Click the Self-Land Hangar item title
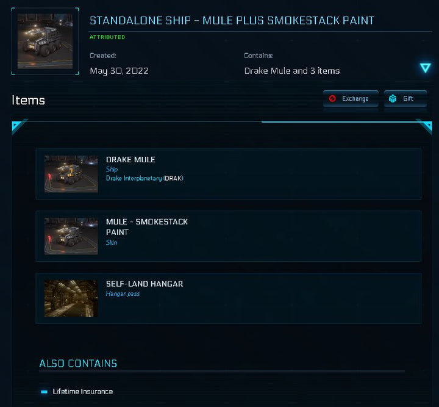Viewport: 439px width, 407px height. [x=145, y=284]
